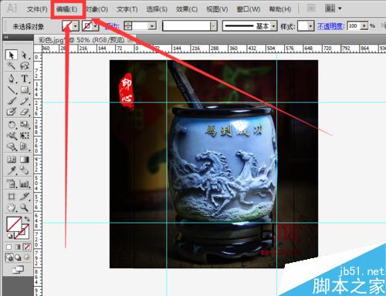Collapse the tools panel with the double arrow
The width and height of the screenshot is (386, 296).
tap(6, 38)
